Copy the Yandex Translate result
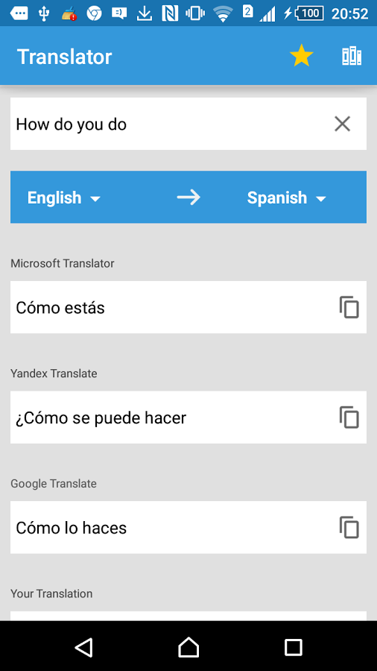This screenshot has width=377, height=671. click(x=349, y=418)
